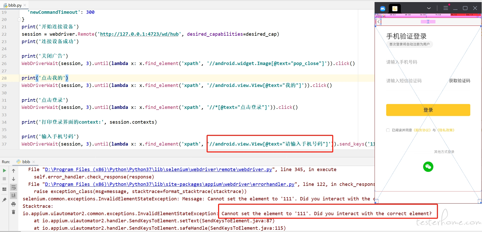The height and width of the screenshot is (232, 482).
Task: Collapse code block fold marker on line 20
Action: (19, 19)
